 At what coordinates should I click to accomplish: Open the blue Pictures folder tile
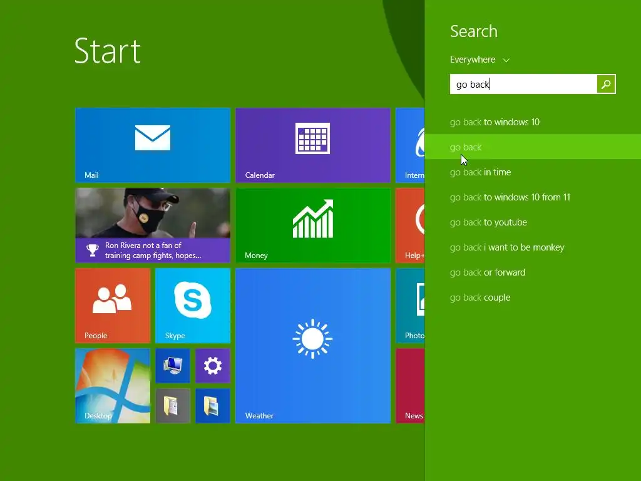213,405
